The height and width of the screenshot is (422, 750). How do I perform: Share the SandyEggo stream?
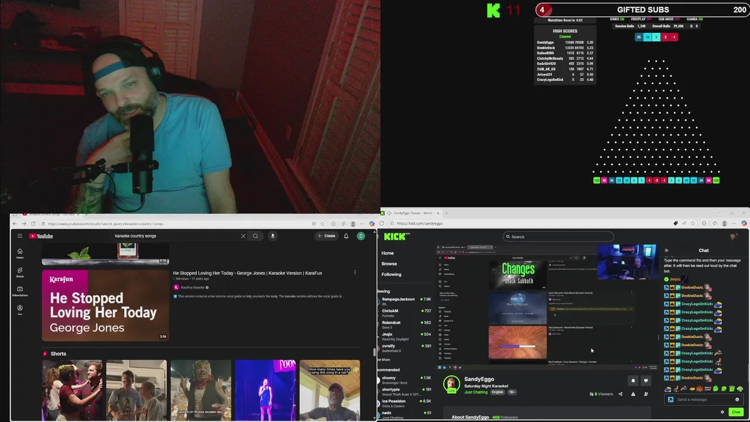pyautogui.click(x=621, y=394)
